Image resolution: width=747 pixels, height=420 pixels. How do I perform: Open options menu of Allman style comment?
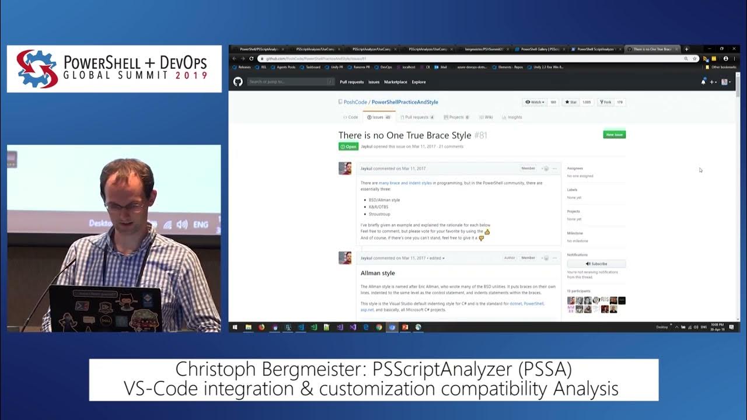point(555,258)
